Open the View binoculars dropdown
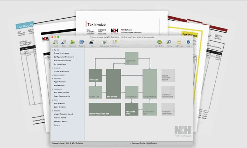This screenshot has height=148, width=247. click(92, 43)
